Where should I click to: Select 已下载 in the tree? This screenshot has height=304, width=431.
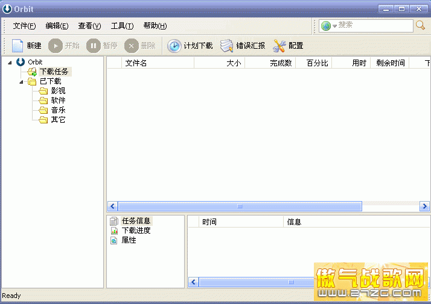[51, 81]
